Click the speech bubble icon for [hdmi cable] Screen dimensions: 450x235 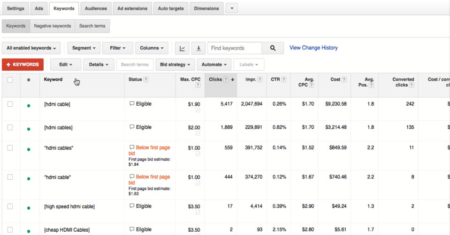tap(132, 104)
